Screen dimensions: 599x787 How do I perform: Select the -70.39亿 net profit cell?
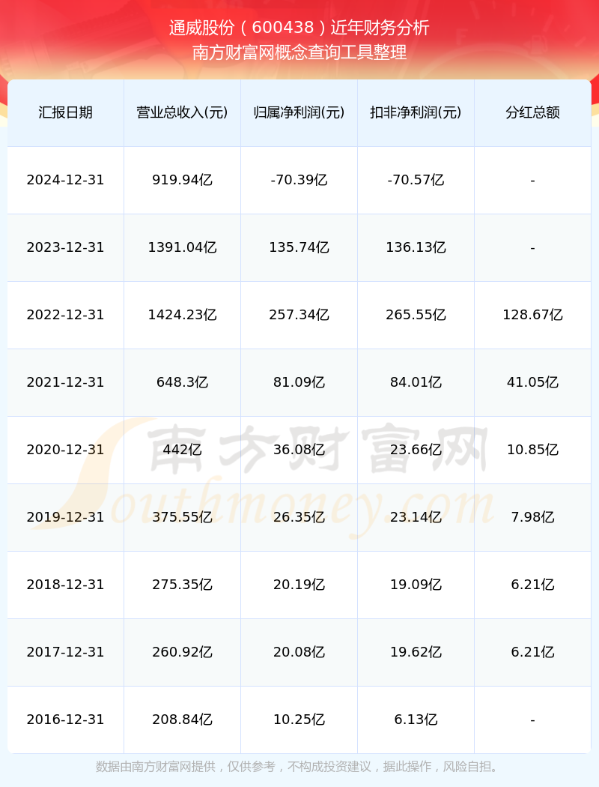299,180
